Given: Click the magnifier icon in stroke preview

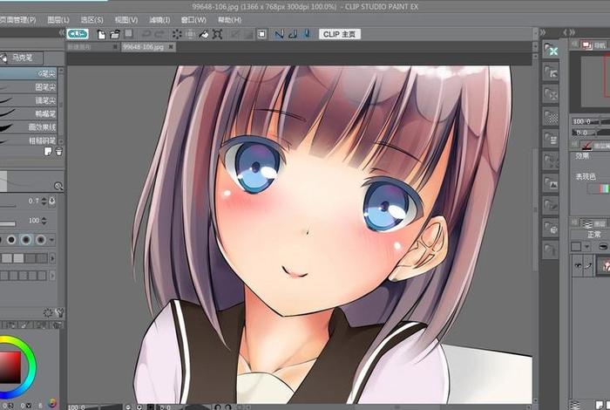Looking at the screenshot, I should [58, 186].
